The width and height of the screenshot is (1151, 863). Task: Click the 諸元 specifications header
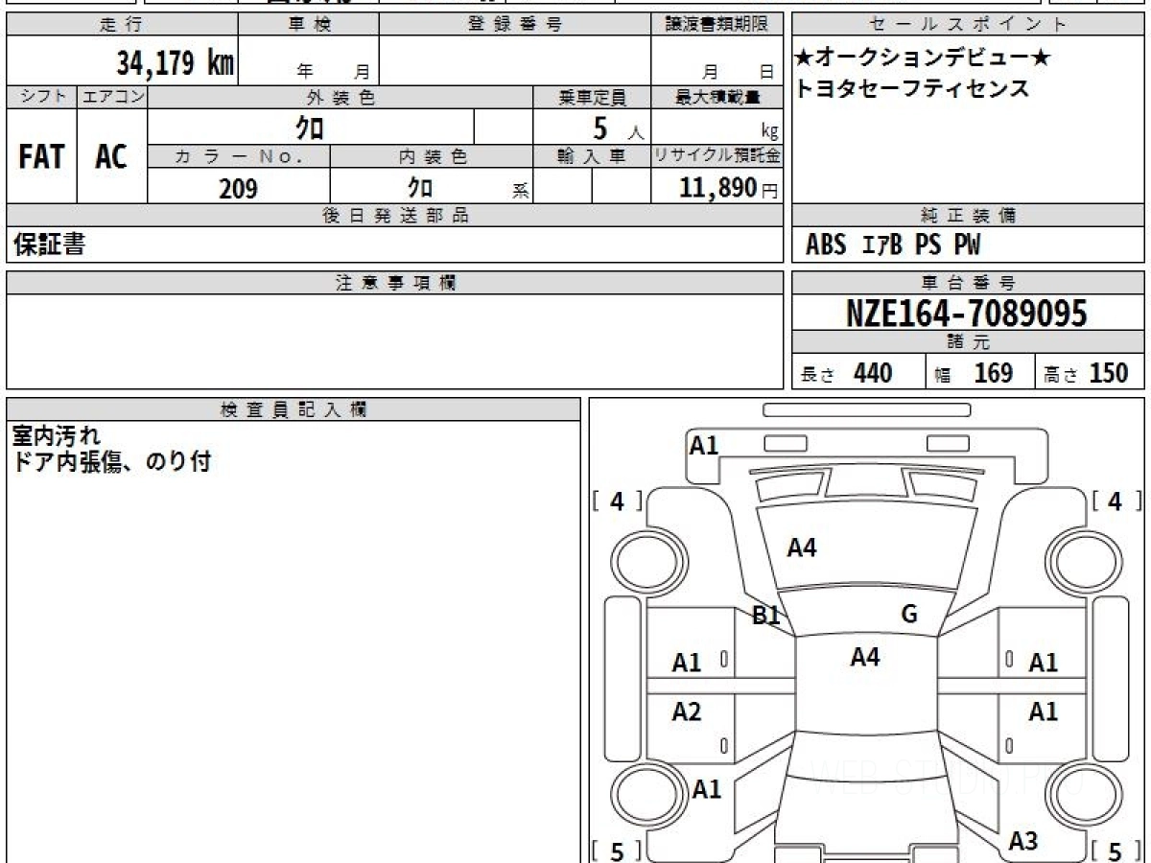pos(969,342)
